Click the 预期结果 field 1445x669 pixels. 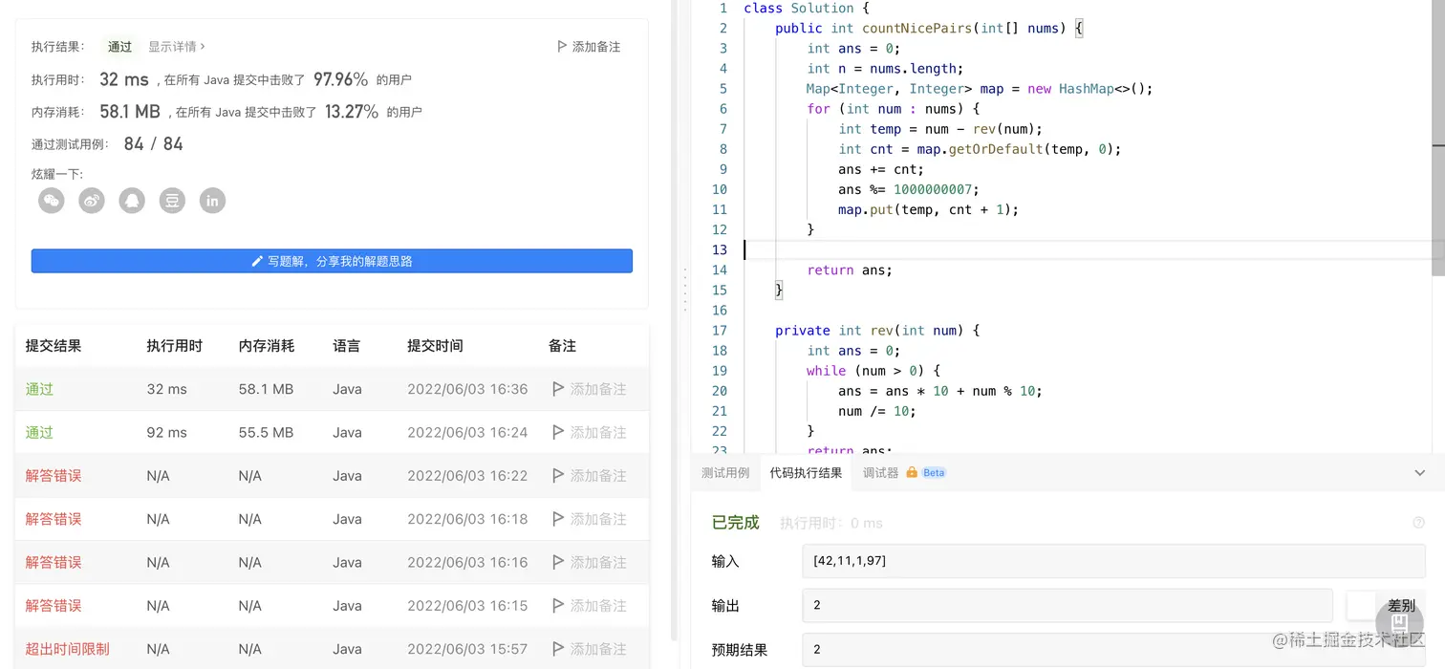pyautogui.click(x=1113, y=649)
